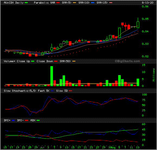Viewport: 157px width, 150px height.
Task: Click the SMA(50) volume legend swatch
Action: pyautogui.click(x=74, y=61)
